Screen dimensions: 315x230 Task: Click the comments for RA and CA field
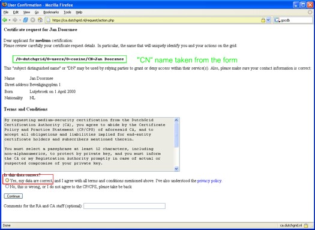124,206
